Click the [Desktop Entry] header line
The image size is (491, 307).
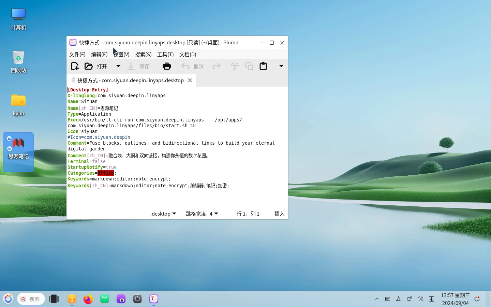(88, 90)
